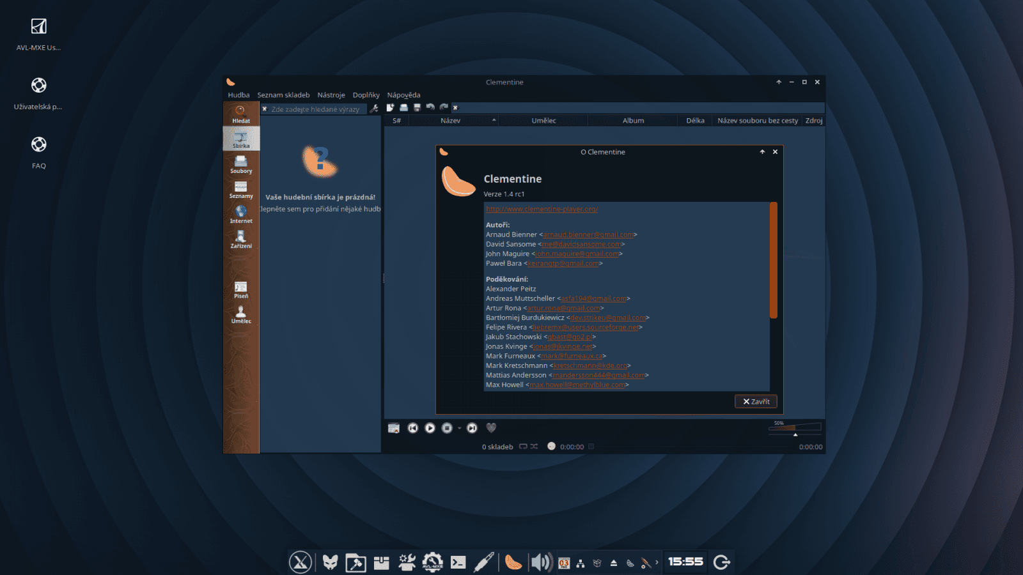Toggle shuffle mode in the status bar

click(534, 447)
